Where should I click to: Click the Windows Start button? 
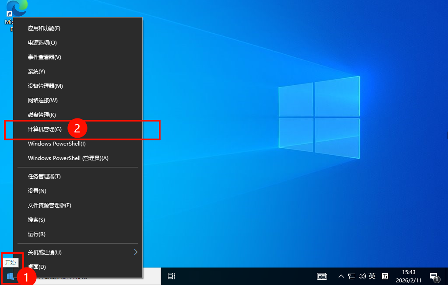coord(10,276)
